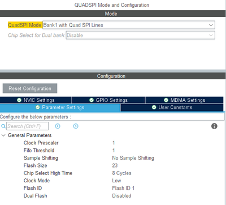Select the Clock Prescaler value 1
The height and width of the screenshot is (205, 226).
(x=114, y=143)
